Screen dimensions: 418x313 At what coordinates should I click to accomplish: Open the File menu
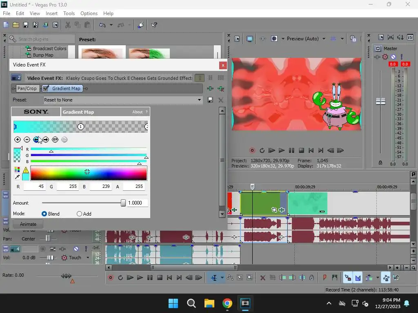coord(7,13)
